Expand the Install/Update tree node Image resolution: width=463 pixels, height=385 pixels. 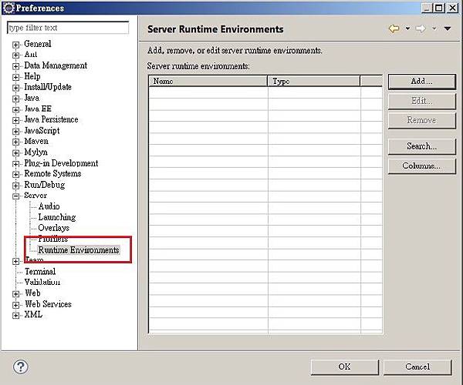click(x=15, y=88)
